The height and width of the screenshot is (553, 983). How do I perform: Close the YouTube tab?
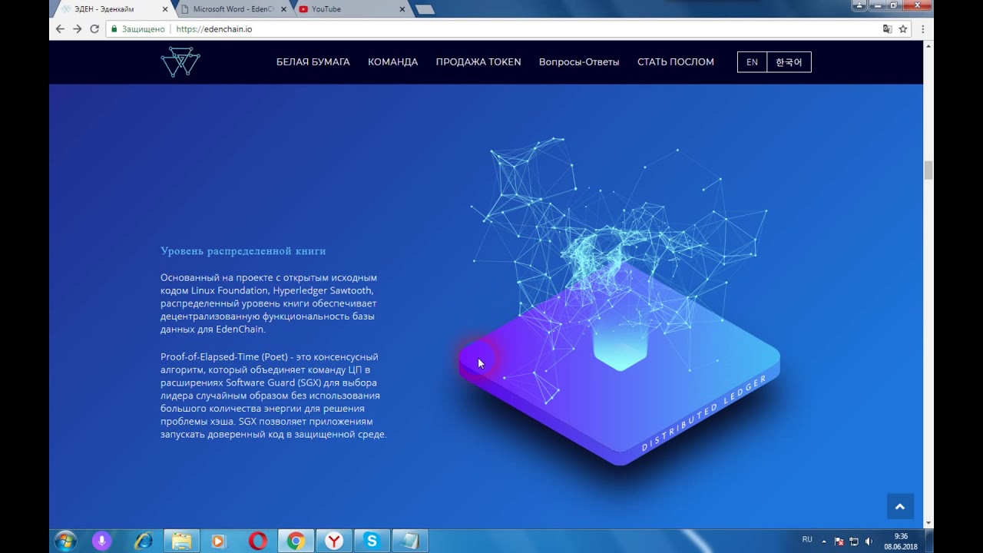[404, 9]
